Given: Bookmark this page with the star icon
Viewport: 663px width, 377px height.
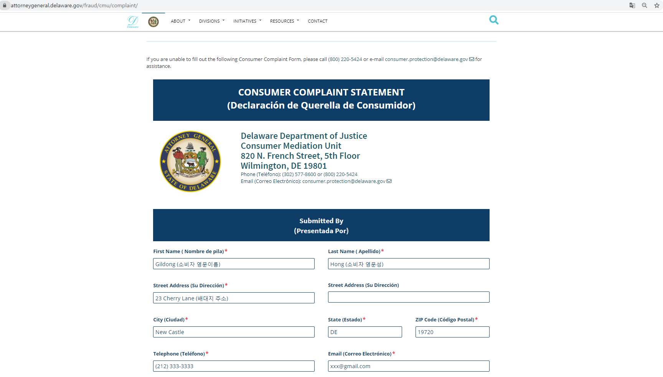Looking at the screenshot, I should (657, 5).
